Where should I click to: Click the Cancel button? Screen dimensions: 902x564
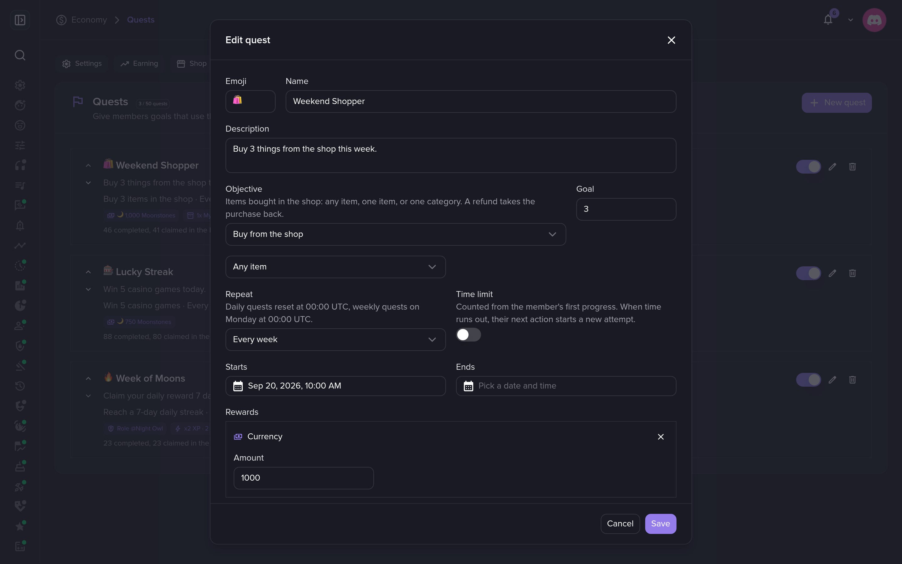(620, 524)
